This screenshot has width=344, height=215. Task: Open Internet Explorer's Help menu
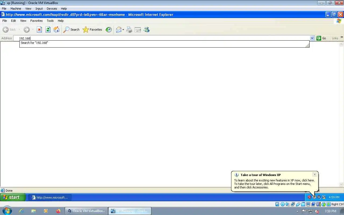point(61,21)
